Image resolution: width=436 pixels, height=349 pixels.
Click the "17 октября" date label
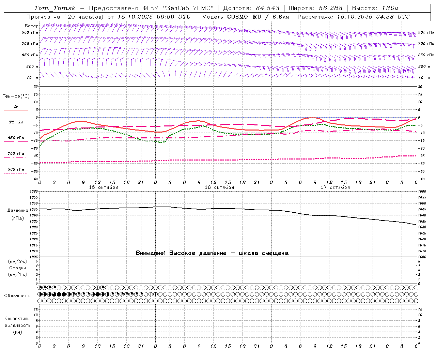tap(335, 187)
